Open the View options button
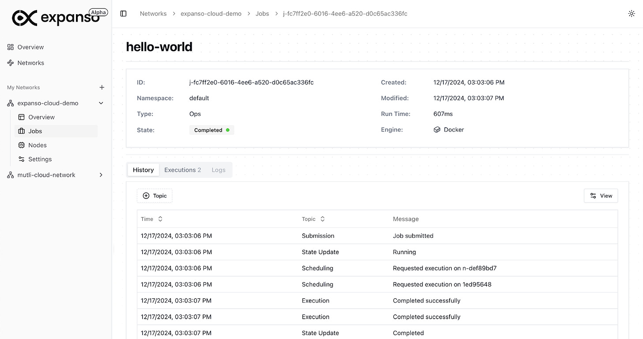 tap(601, 196)
